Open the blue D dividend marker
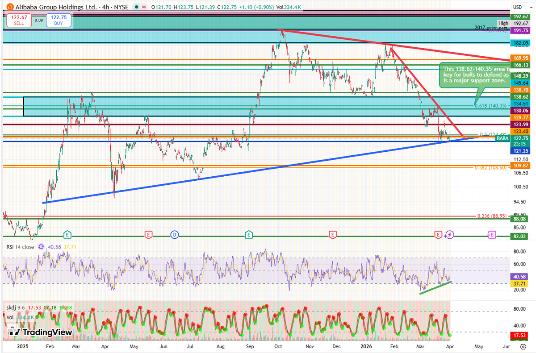Viewport: 536px width, 353px height. 175,234
